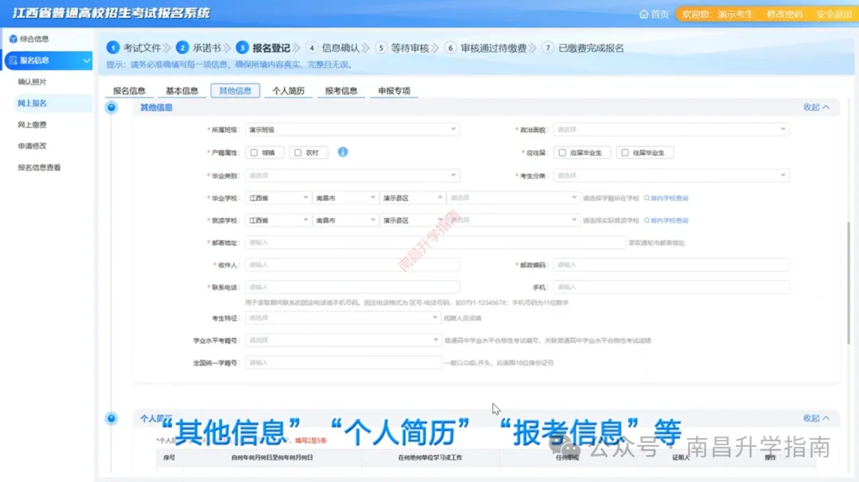Check the 城镇 household checkbox
Screen dimensions: 859x482
tap(255, 152)
